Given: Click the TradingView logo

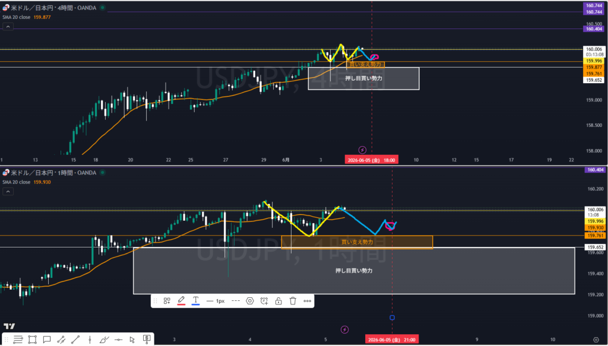Looking at the screenshot, I should (x=9, y=326).
